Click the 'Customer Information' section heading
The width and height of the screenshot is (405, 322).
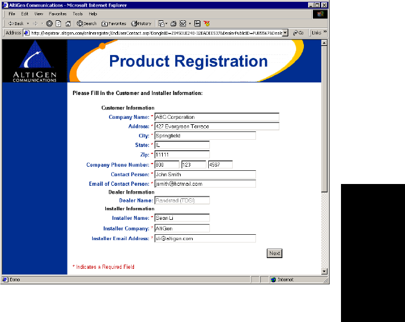click(x=127, y=108)
